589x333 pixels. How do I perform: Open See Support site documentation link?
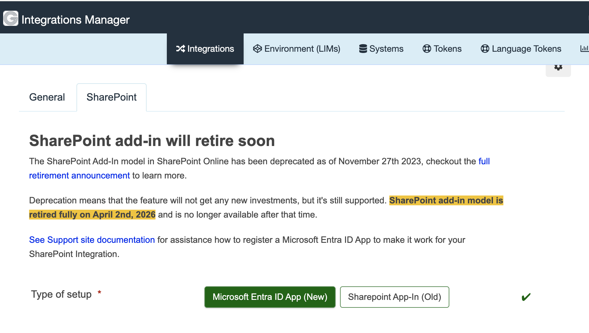tap(92, 240)
